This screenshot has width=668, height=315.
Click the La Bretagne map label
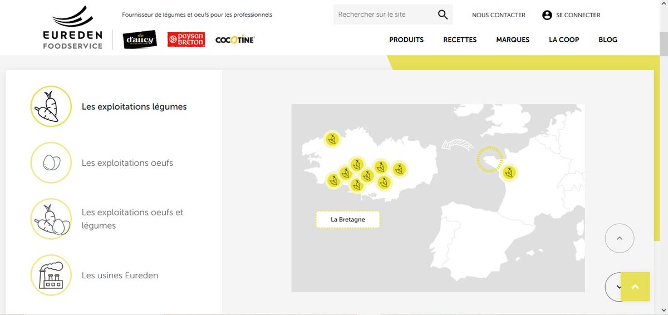(x=348, y=219)
